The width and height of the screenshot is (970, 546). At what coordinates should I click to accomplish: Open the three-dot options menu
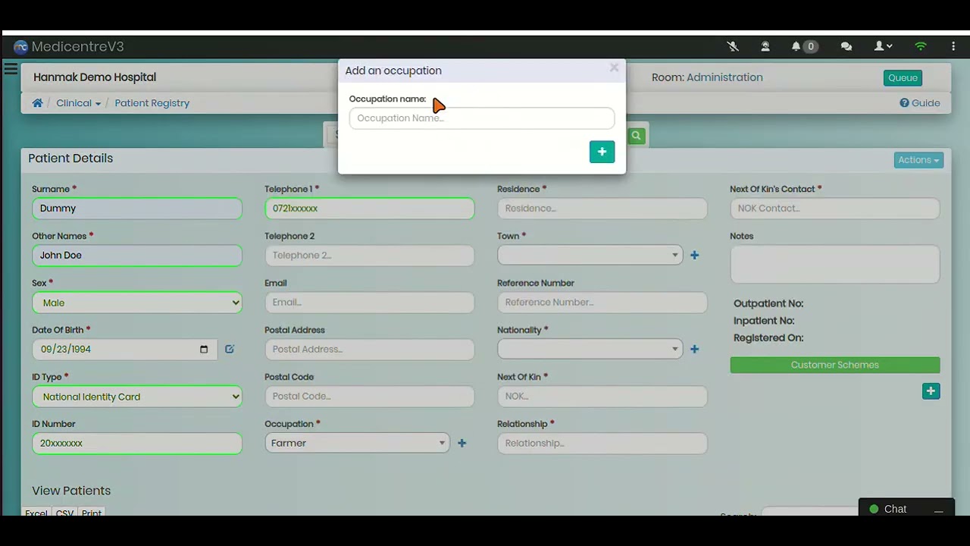pyautogui.click(x=953, y=46)
